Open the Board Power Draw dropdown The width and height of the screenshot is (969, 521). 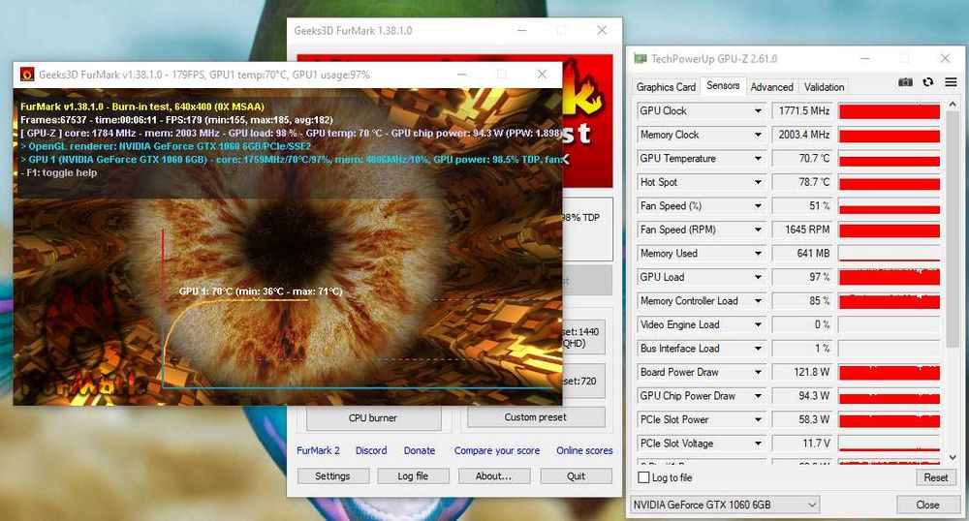(758, 372)
